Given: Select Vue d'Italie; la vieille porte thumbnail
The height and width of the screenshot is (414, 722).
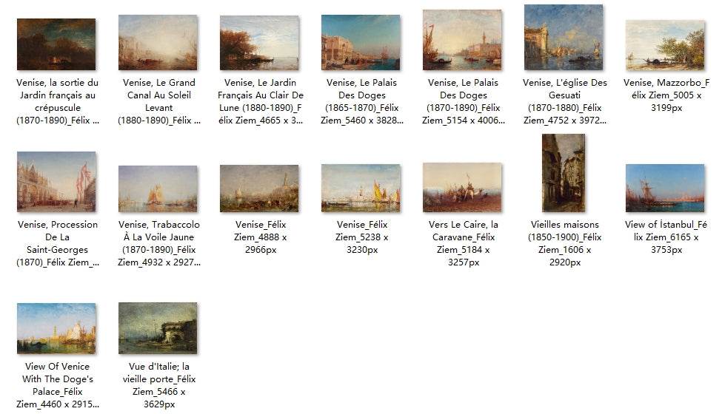Looking at the screenshot, I should [x=158, y=328].
